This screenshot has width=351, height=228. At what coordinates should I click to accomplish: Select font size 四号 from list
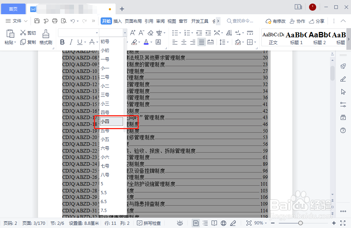point(111,113)
